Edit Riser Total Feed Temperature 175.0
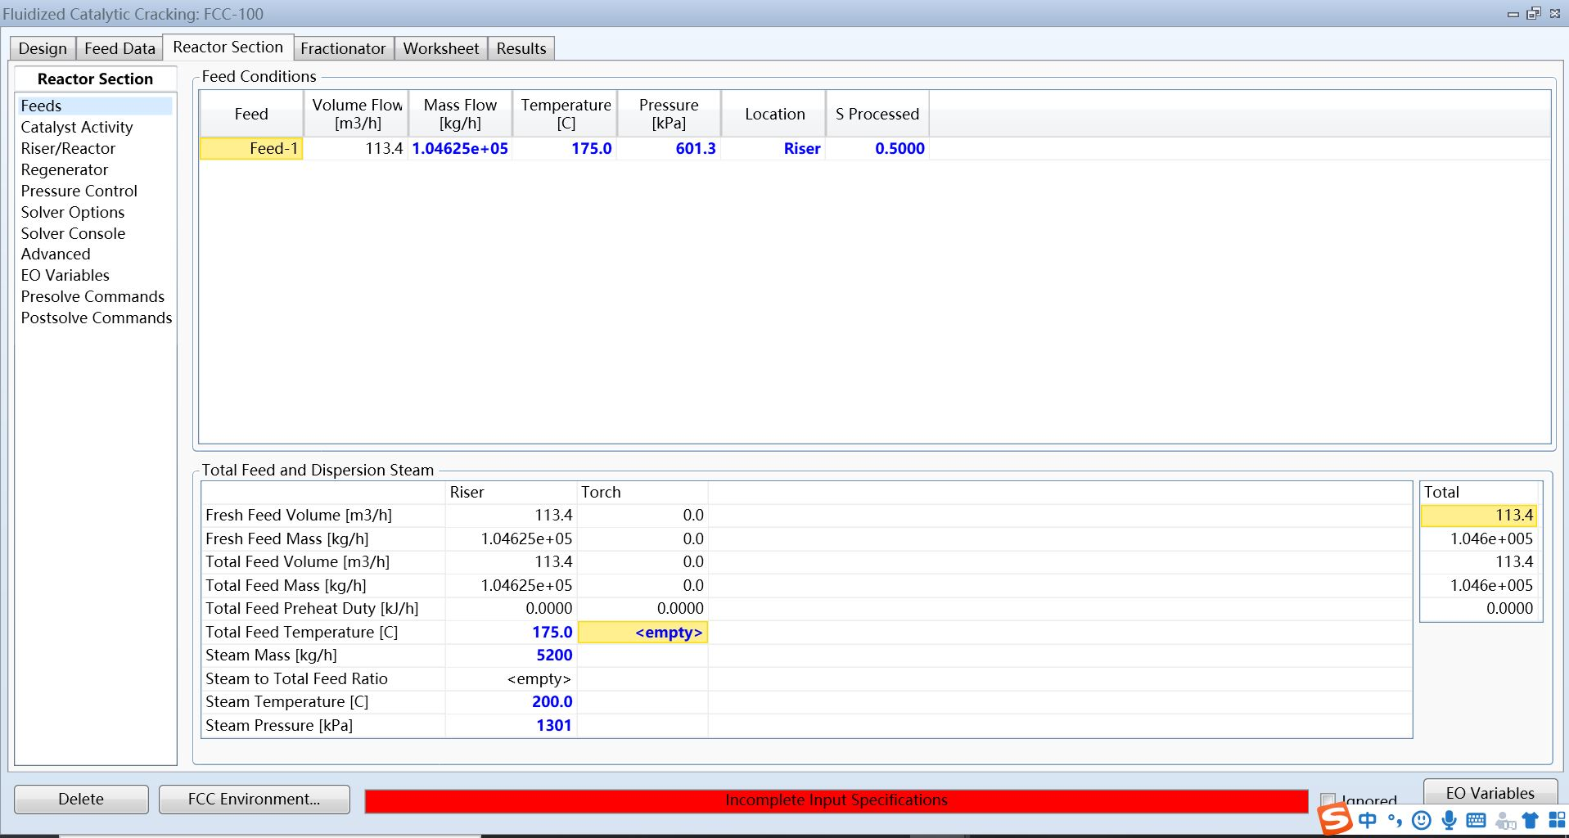Image resolution: width=1569 pixels, height=838 pixels. point(512,632)
